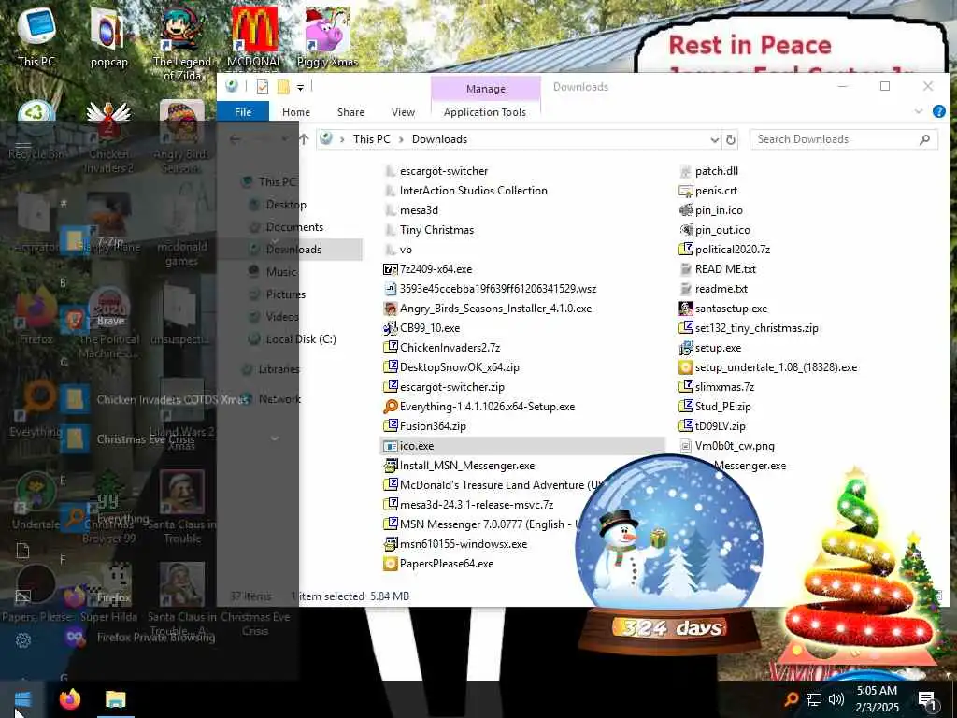Click the spiral Christmas tree gadget
957x718 pixels.
click(860, 567)
